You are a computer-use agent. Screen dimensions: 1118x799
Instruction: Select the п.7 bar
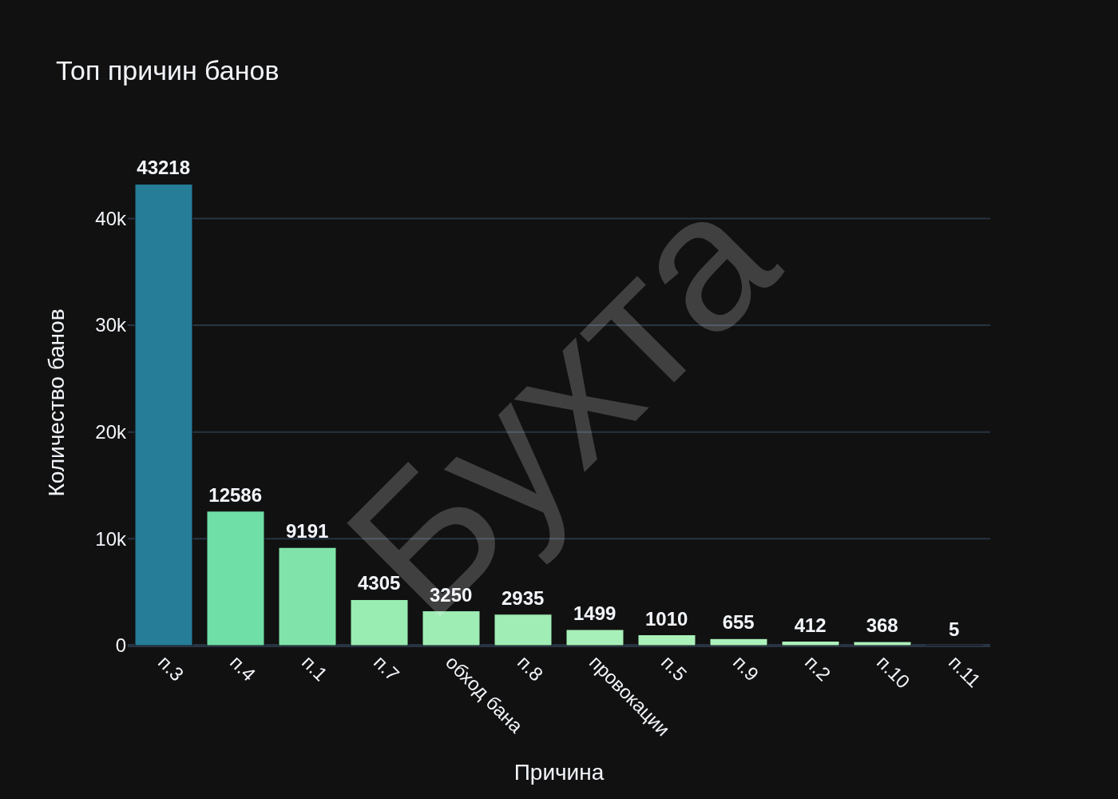click(379, 622)
